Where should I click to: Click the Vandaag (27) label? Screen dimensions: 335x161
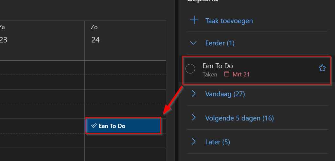pos(225,94)
